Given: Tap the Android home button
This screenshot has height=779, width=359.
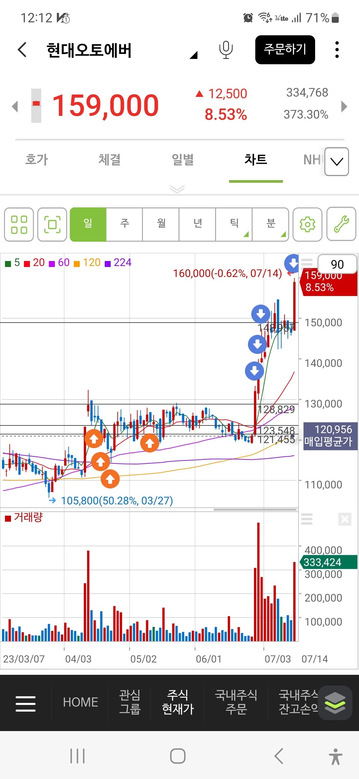Looking at the screenshot, I should (x=178, y=756).
